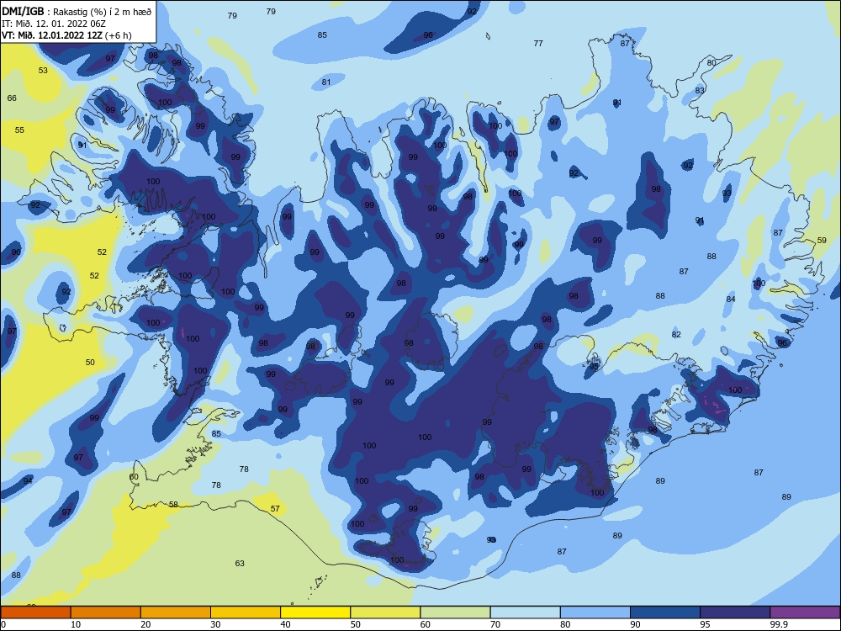The height and width of the screenshot is (631, 841).
Task: Click the humidity value 63 on the map
Action: (x=240, y=564)
